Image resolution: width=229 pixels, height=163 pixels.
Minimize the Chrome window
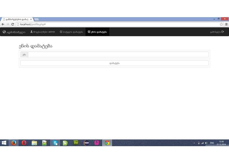[214, 19]
